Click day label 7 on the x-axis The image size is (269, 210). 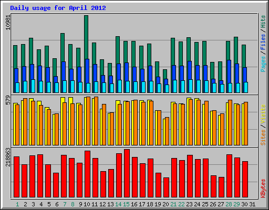(65, 204)
